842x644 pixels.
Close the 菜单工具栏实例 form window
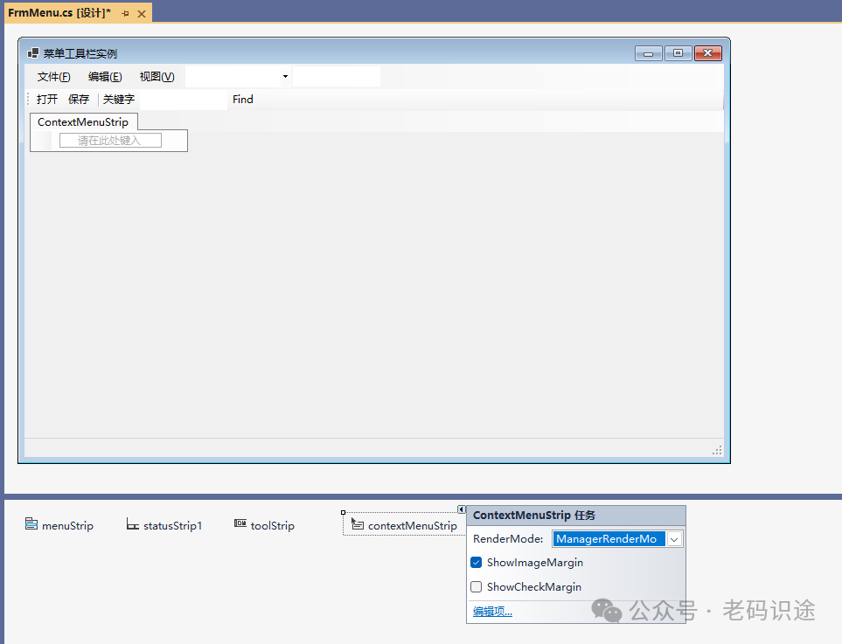707,53
